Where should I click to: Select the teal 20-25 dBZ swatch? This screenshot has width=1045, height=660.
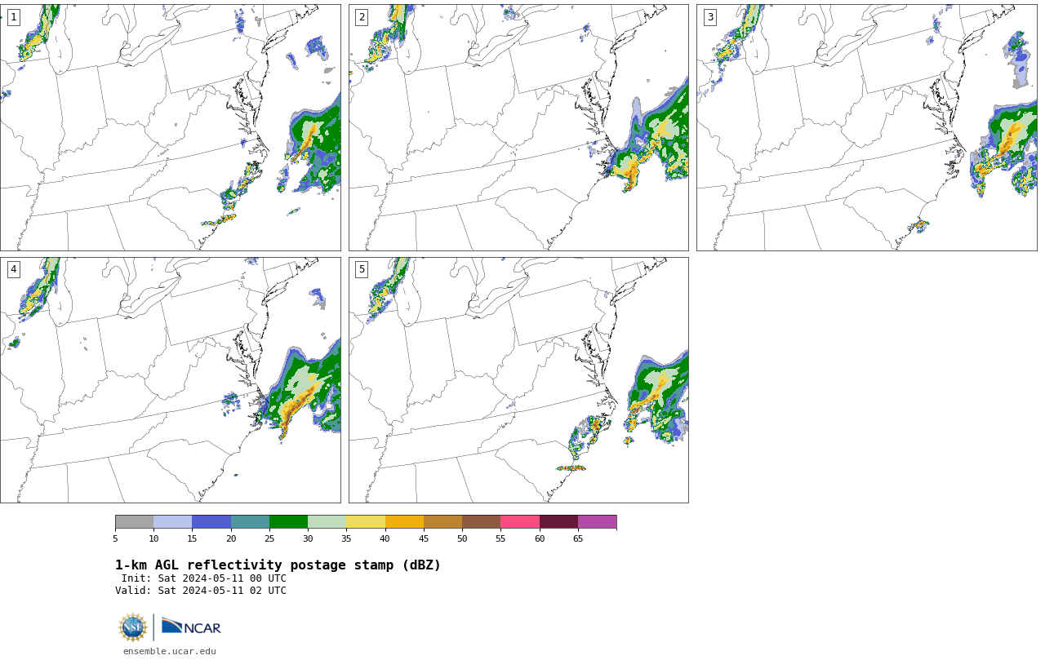click(x=250, y=522)
